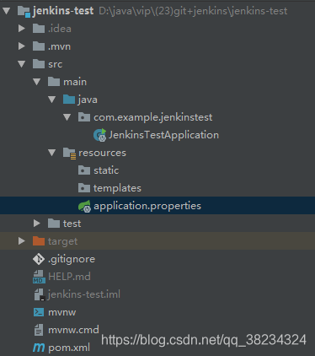Screen dimensions: 315x356
Task: Select the jenkins-test.iml file name
Action: (84, 294)
